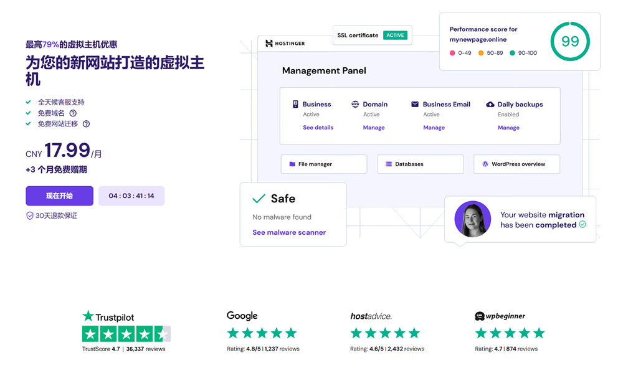Viewport: 623px width, 373px height.
Task: Click the hostadvice logo
Action: (x=371, y=316)
